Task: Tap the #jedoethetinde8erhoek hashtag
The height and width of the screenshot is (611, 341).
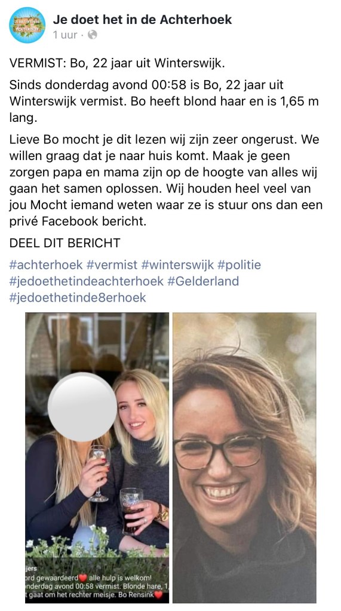Action: click(78, 297)
